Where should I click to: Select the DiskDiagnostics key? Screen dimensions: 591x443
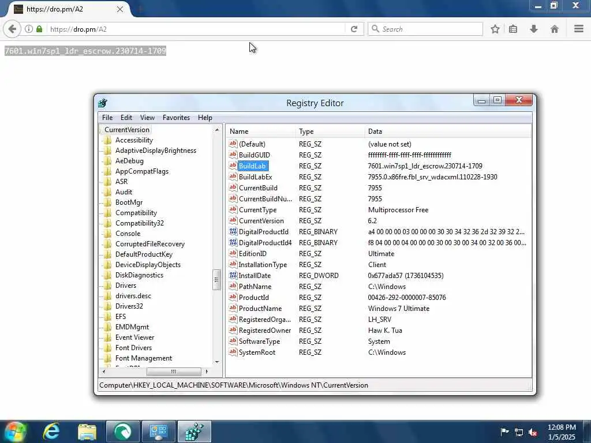(139, 275)
